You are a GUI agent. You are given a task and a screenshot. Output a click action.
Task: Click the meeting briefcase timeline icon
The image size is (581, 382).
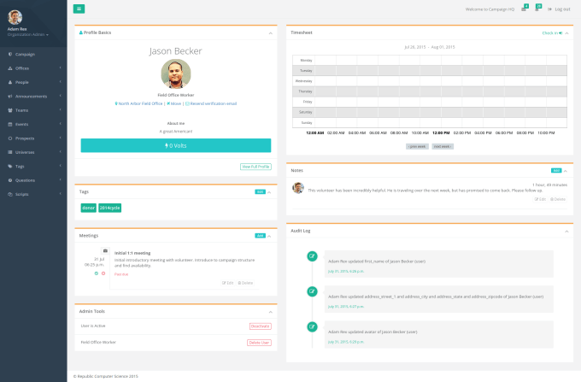click(x=105, y=251)
